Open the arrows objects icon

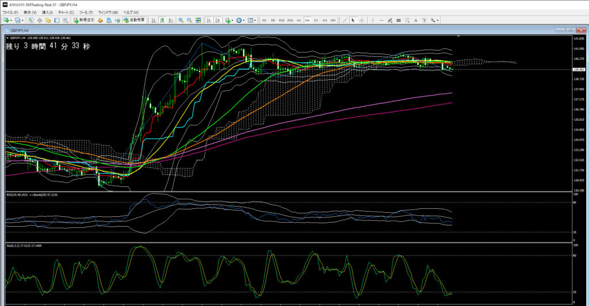tap(433, 20)
